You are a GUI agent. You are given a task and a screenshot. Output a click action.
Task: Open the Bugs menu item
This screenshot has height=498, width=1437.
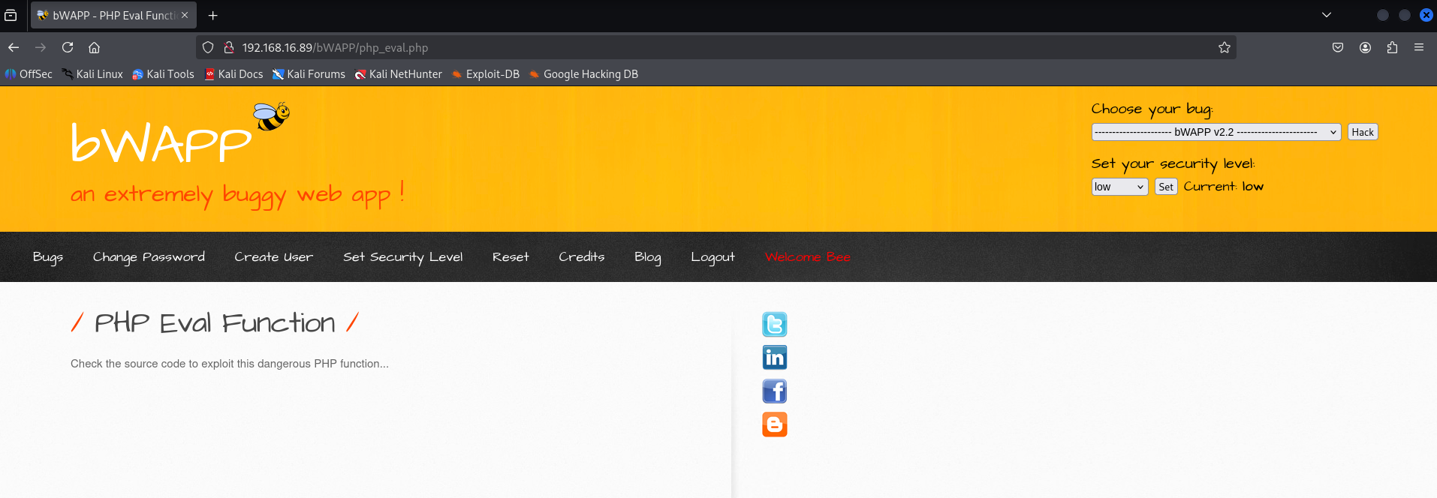pyautogui.click(x=48, y=257)
